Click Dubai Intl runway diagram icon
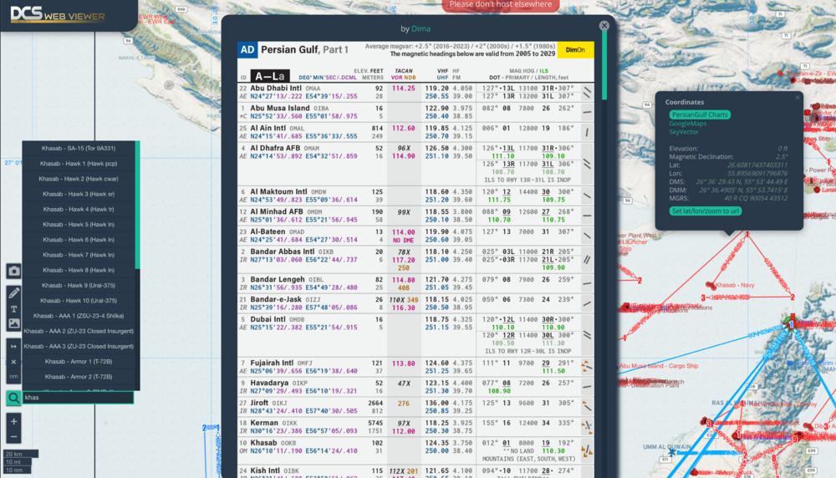The height and width of the screenshot is (478, 836). pyautogui.click(x=587, y=335)
